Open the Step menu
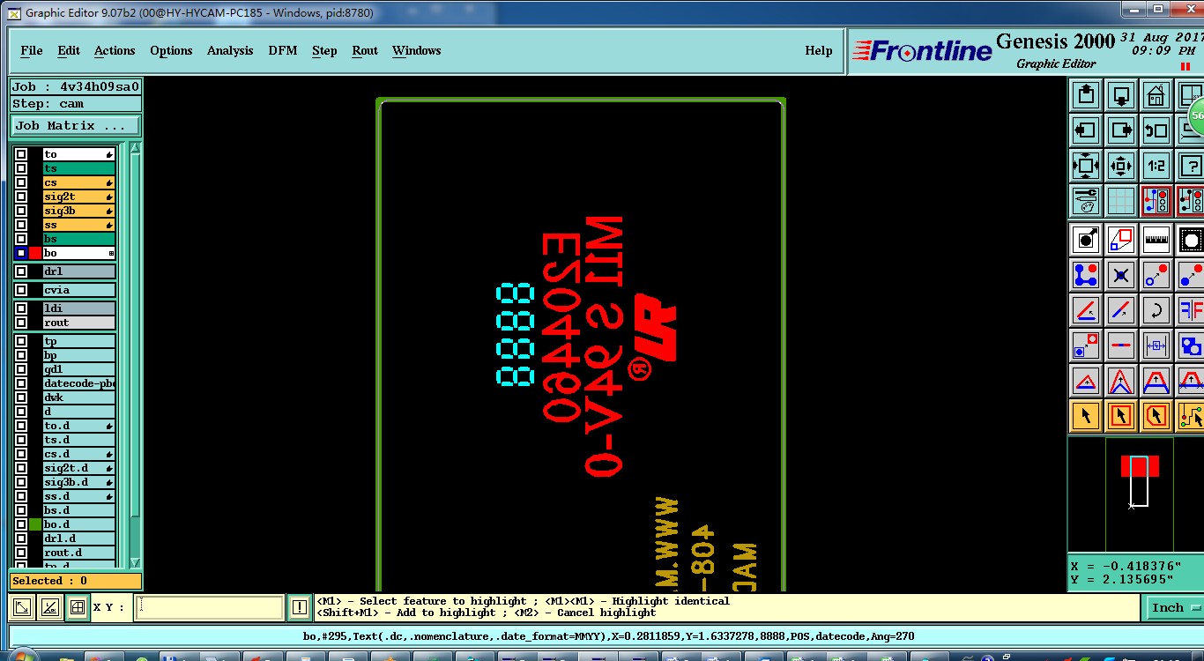The height and width of the screenshot is (661, 1204). (324, 50)
